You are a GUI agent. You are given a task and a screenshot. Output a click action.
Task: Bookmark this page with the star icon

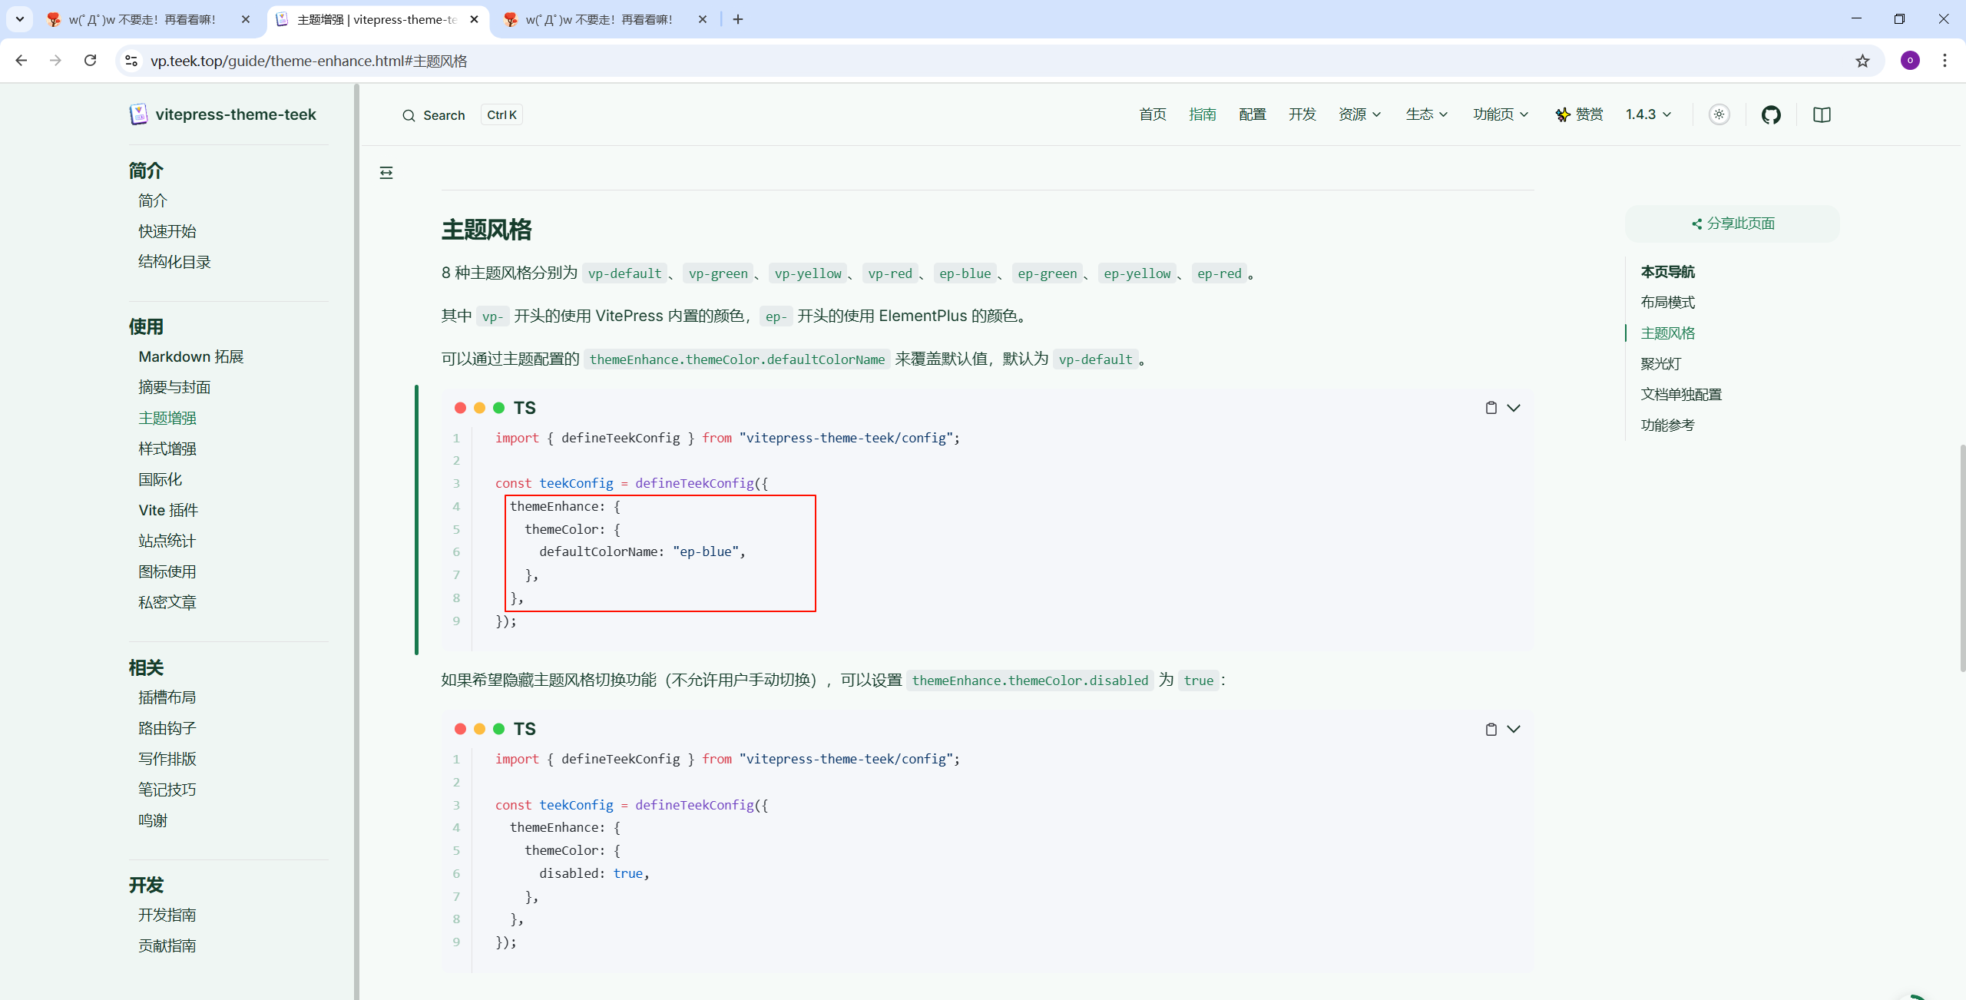pos(1862,61)
